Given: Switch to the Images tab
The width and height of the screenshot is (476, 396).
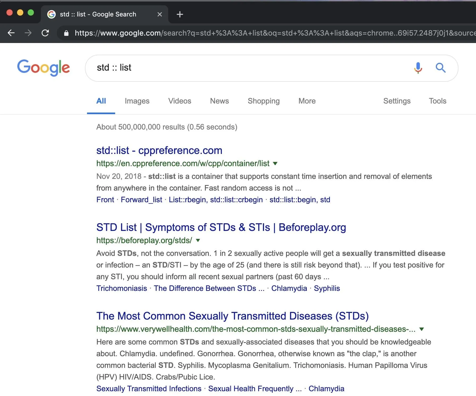Looking at the screenshot, I should pyautogui.click(x=137, y=101).
